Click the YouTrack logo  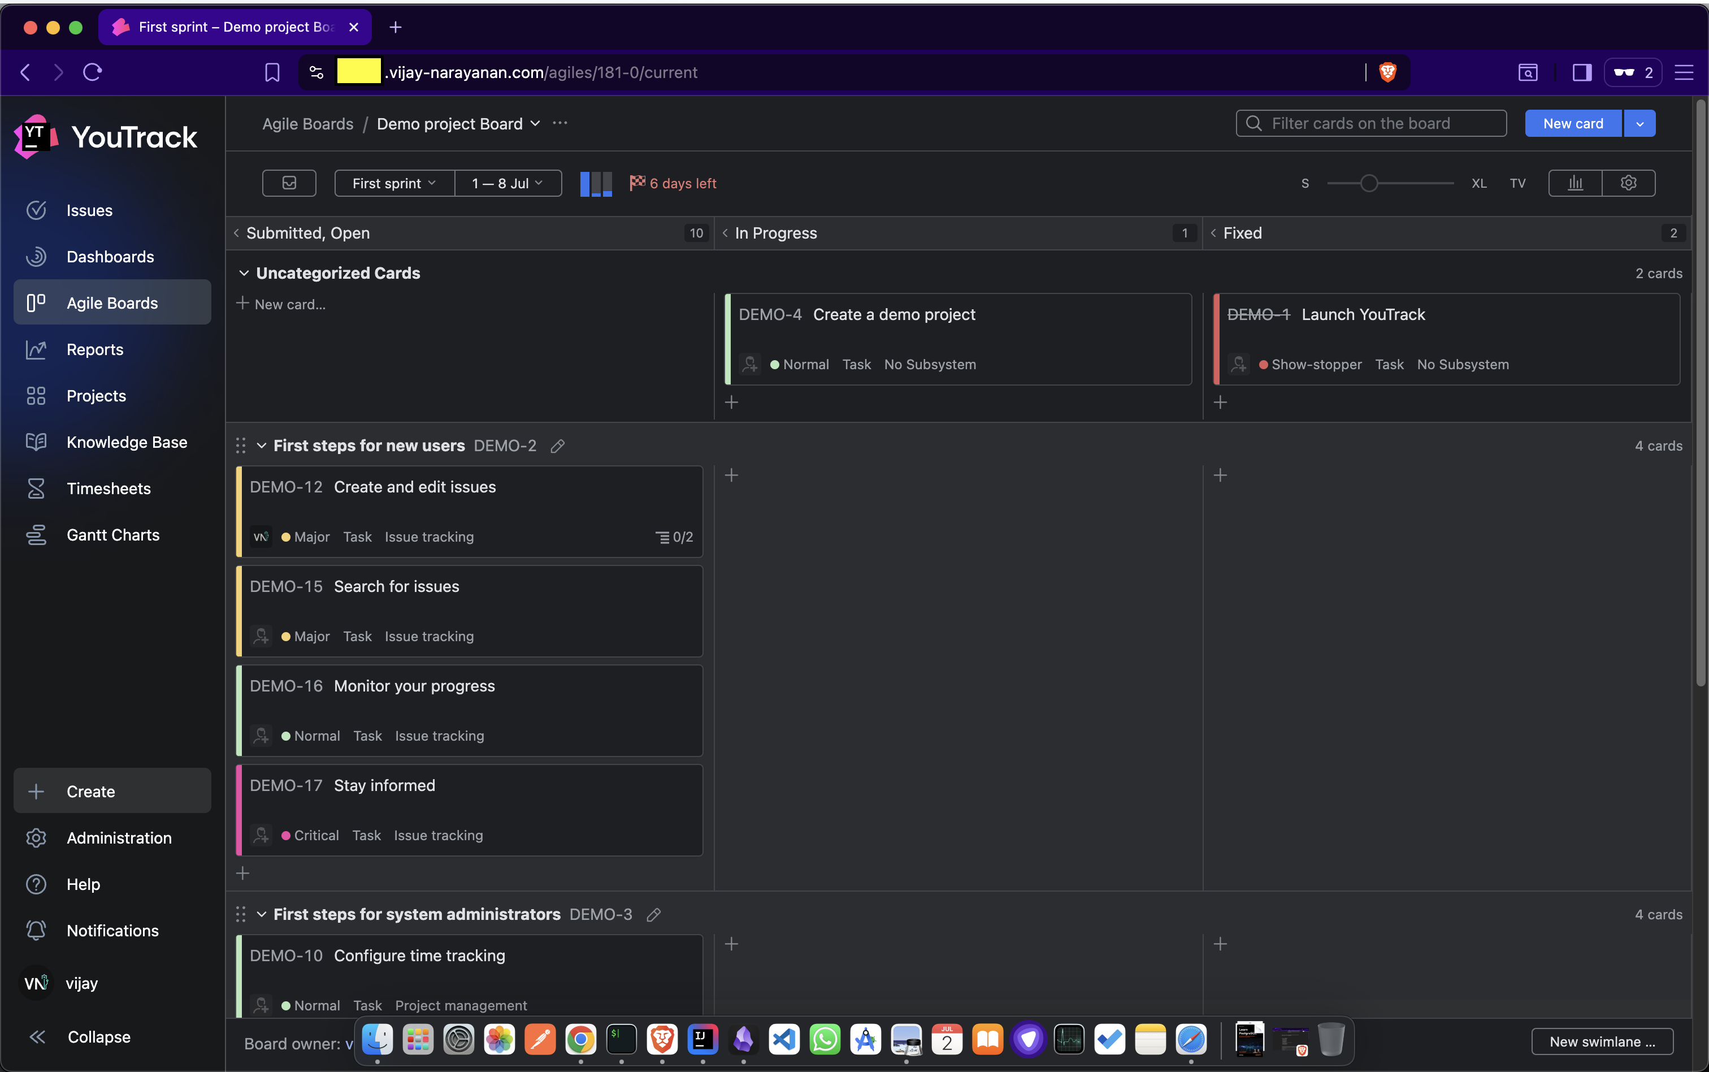click(x=106, y=136)
